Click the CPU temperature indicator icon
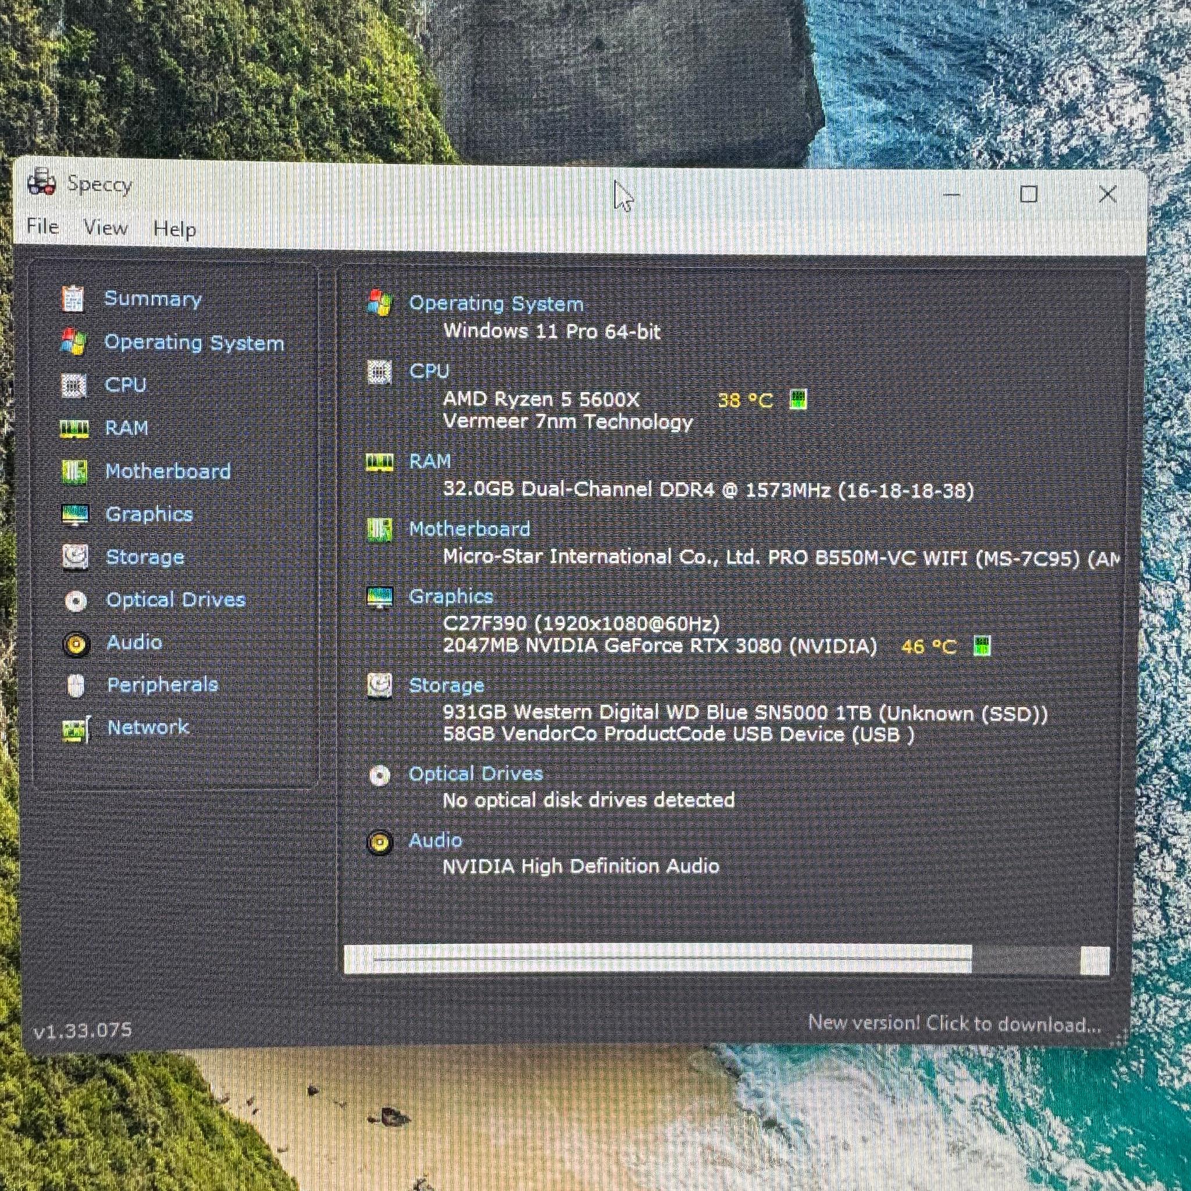This screenshot has width=1191, height=1191. (798, 400)
